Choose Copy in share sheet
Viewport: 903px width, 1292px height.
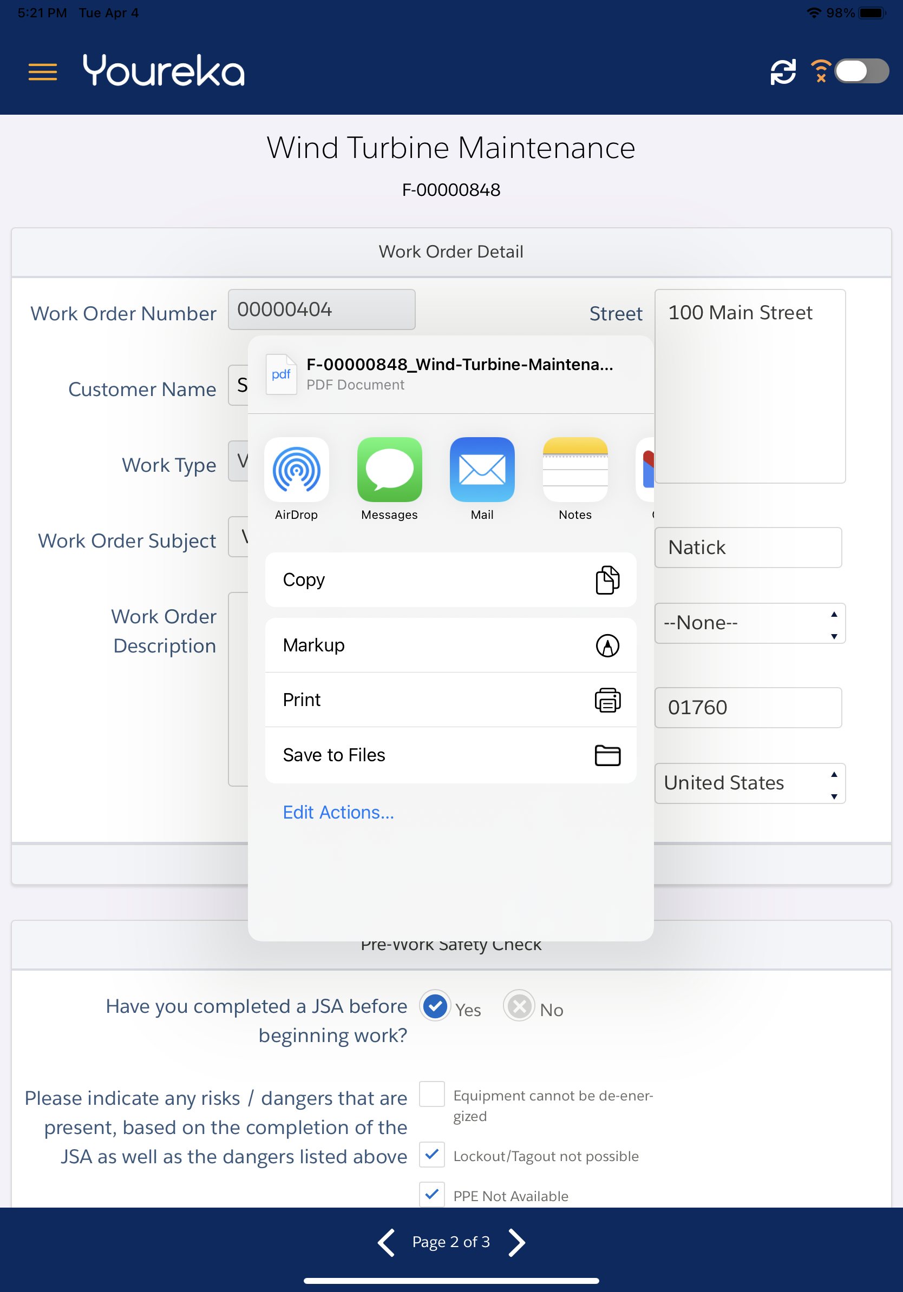(450, 579)
